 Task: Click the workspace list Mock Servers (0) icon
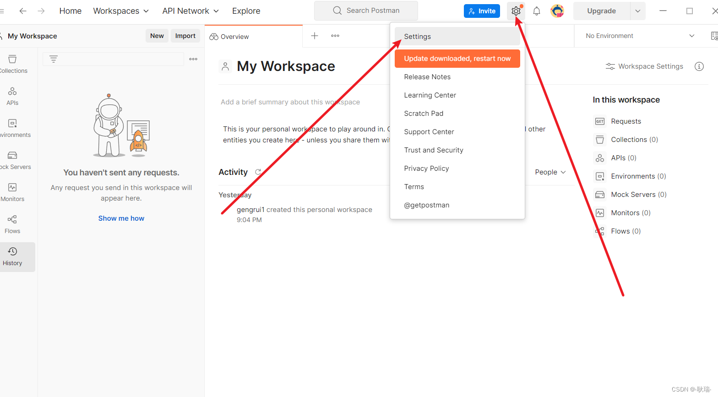(x=600, y=195)
